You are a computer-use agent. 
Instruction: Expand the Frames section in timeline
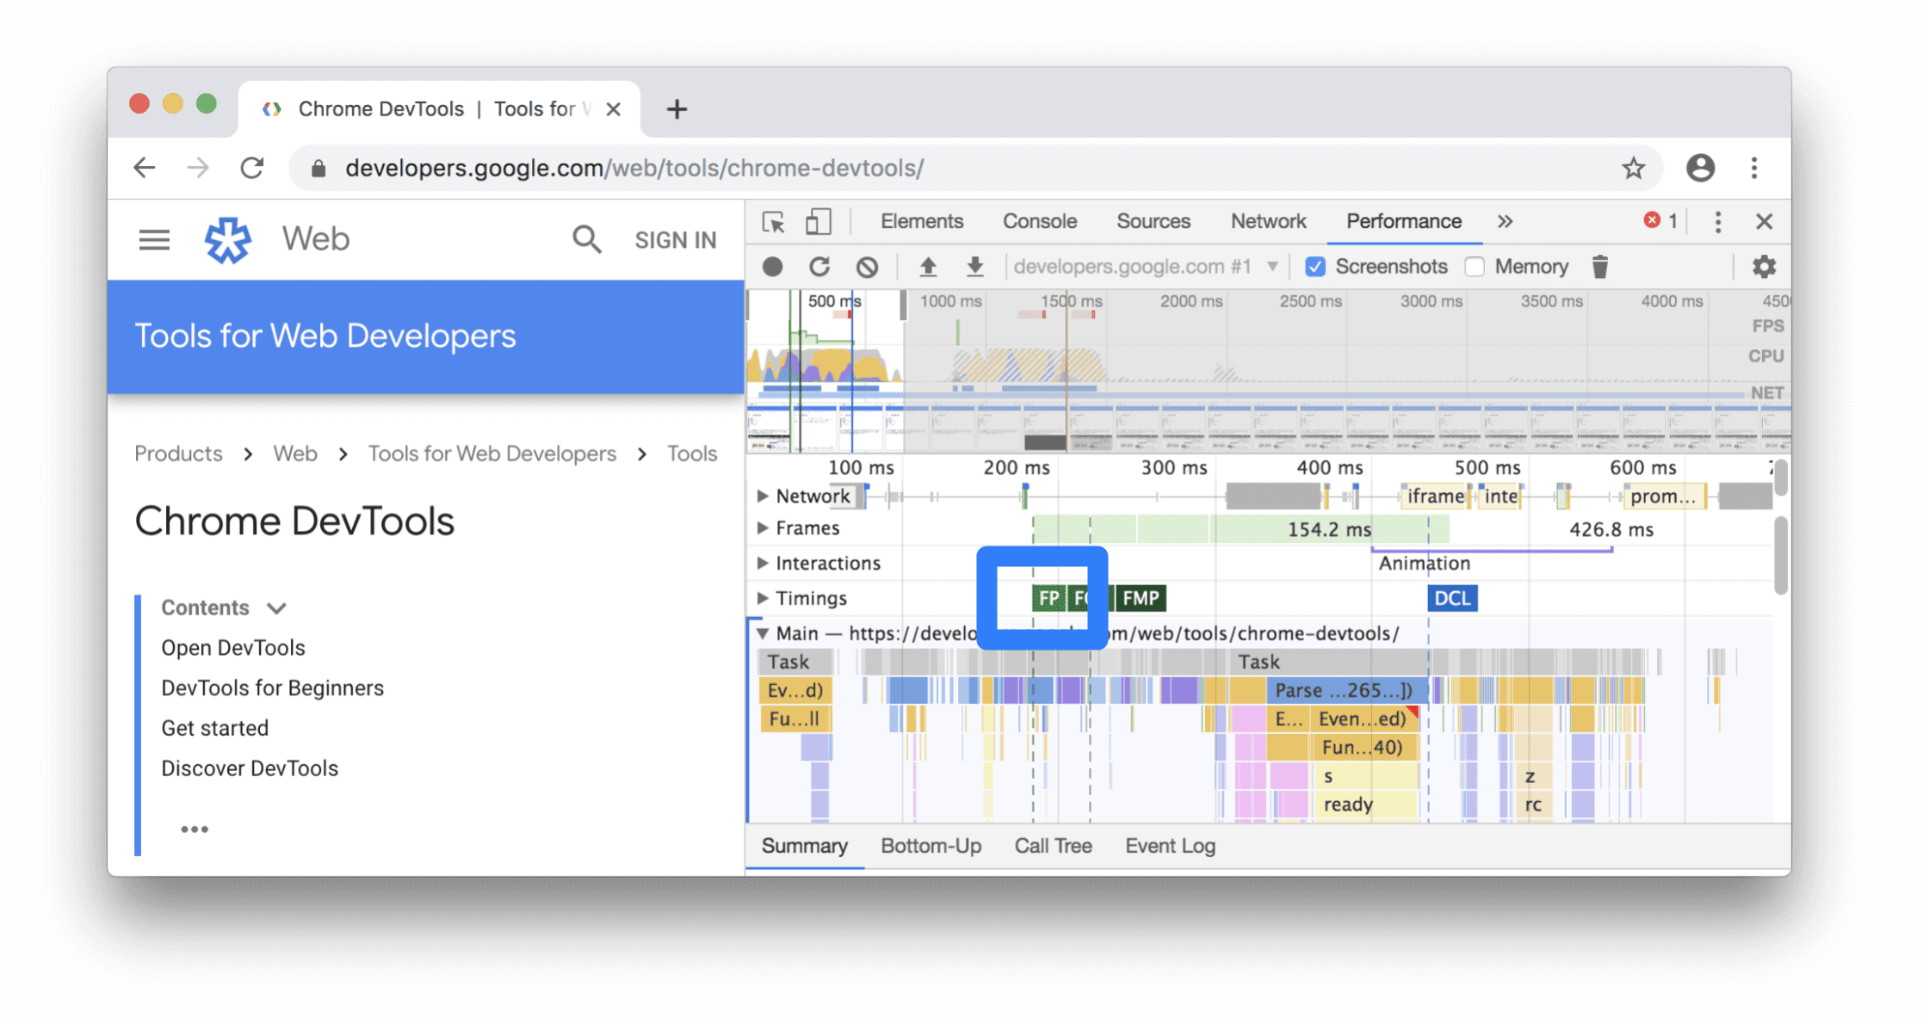point(761,529)
